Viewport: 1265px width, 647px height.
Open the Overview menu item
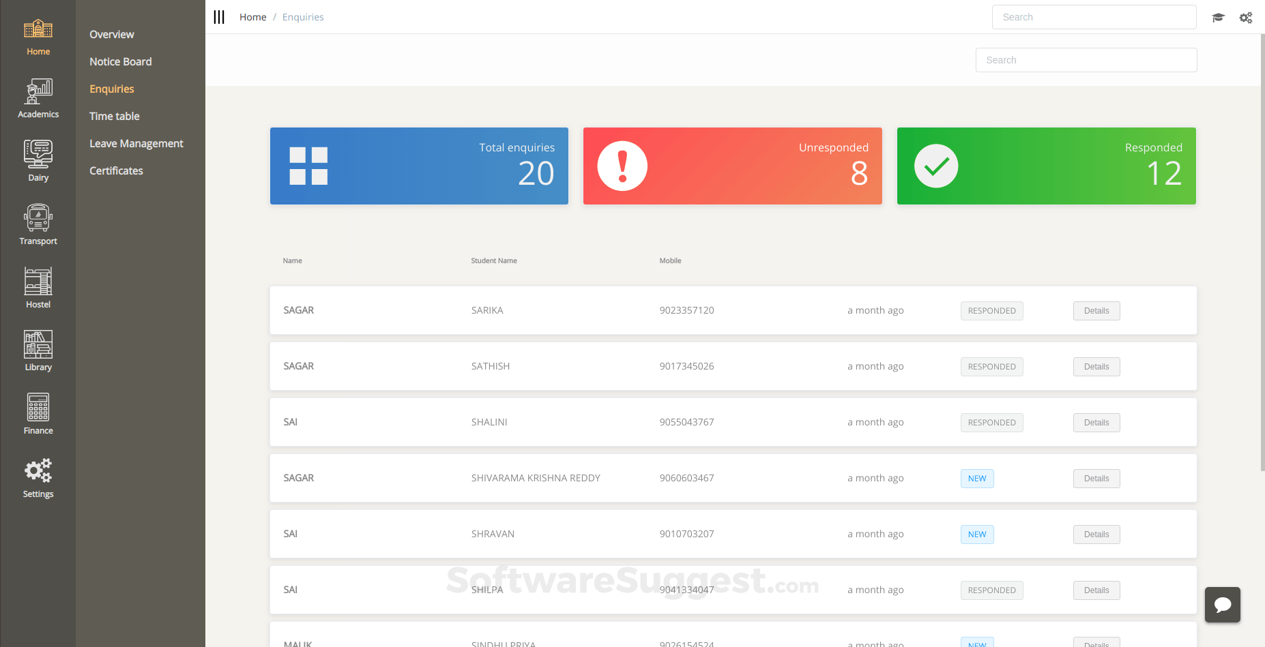tap(112, 35)
